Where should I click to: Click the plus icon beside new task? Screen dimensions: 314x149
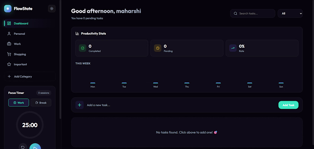[x=80, y=105]
